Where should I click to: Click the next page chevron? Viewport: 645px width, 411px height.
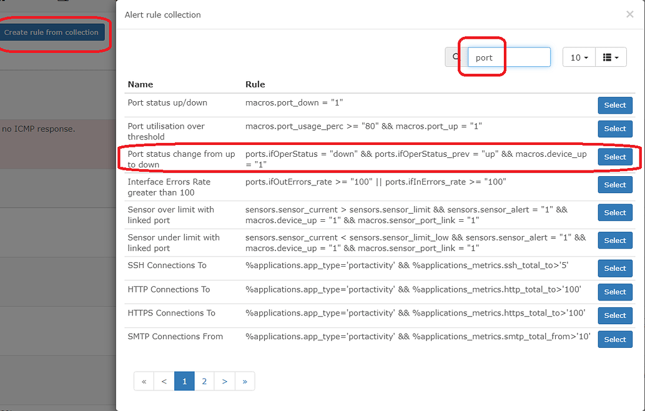[224, 381]
